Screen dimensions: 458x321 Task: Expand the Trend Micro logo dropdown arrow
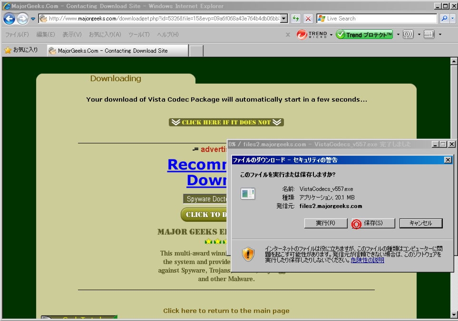point(331,35)
